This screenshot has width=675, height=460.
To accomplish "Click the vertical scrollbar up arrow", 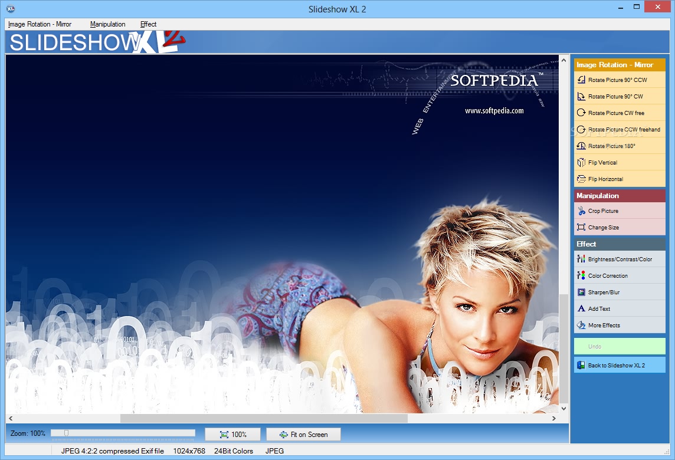I will (x=563, y=60).
